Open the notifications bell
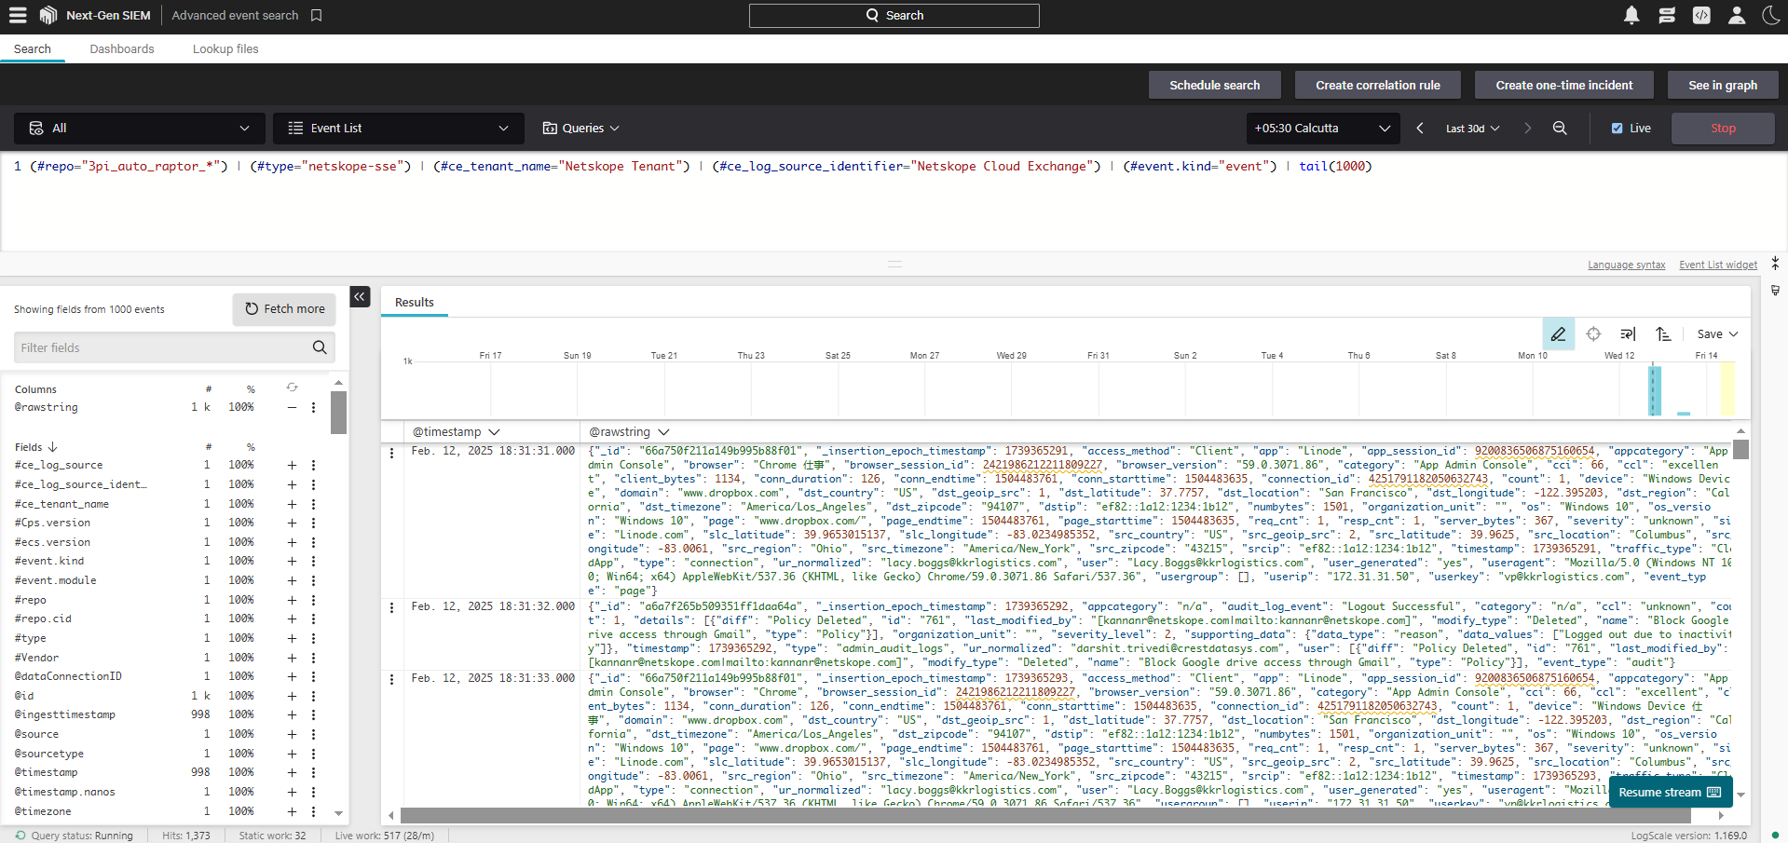Viewport: 1788px width, 843px height. (x=1631, y=15)
